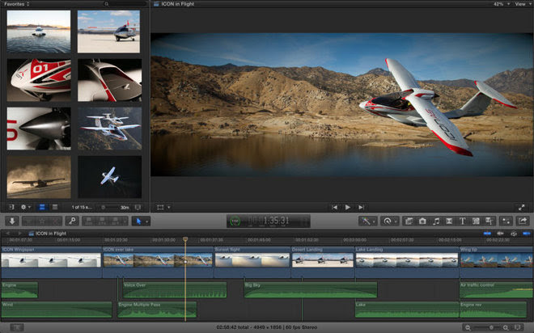Select the Wing tip video clip

497,261
